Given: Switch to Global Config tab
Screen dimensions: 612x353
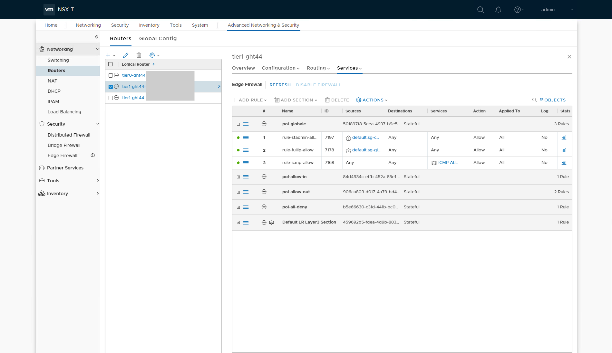Looking at the screenshot, I should click(158, 38).
